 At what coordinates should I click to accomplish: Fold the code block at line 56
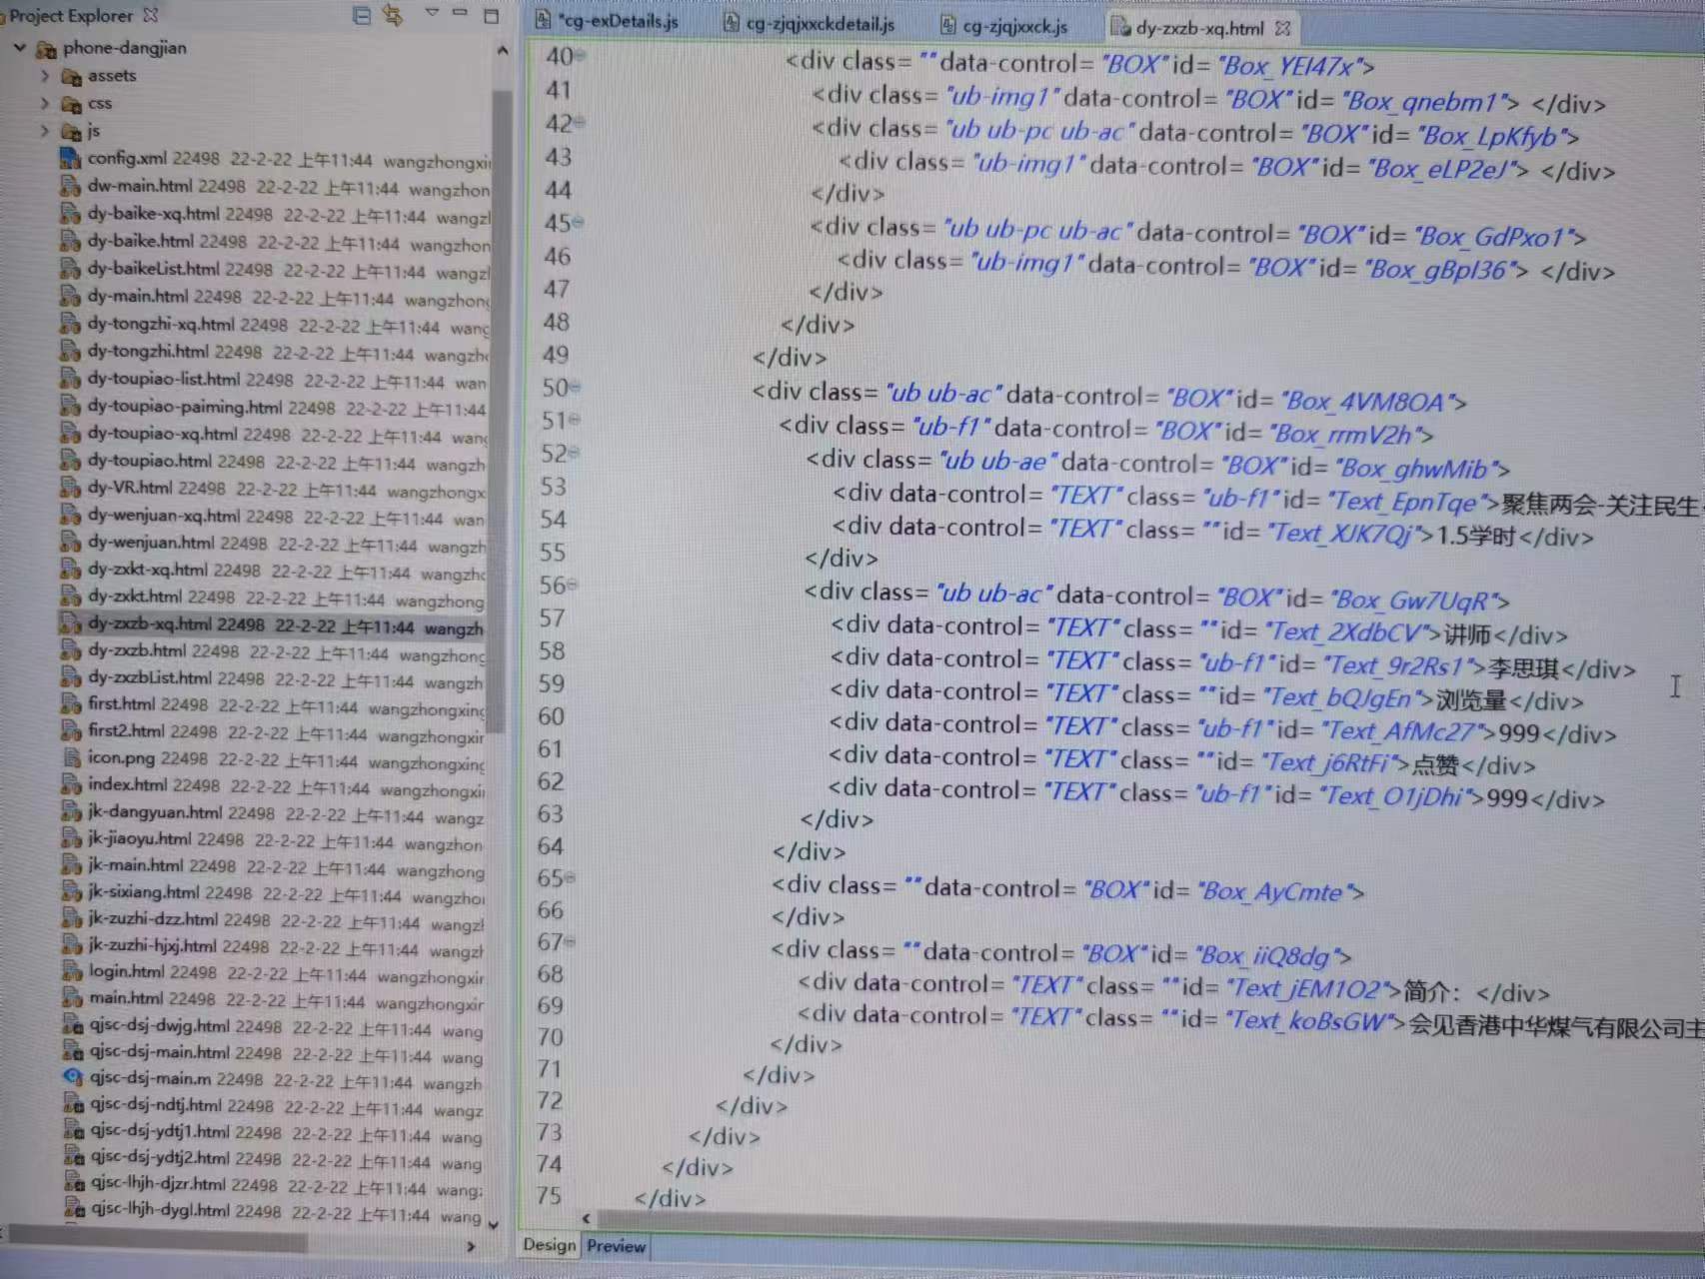(573, 584)
